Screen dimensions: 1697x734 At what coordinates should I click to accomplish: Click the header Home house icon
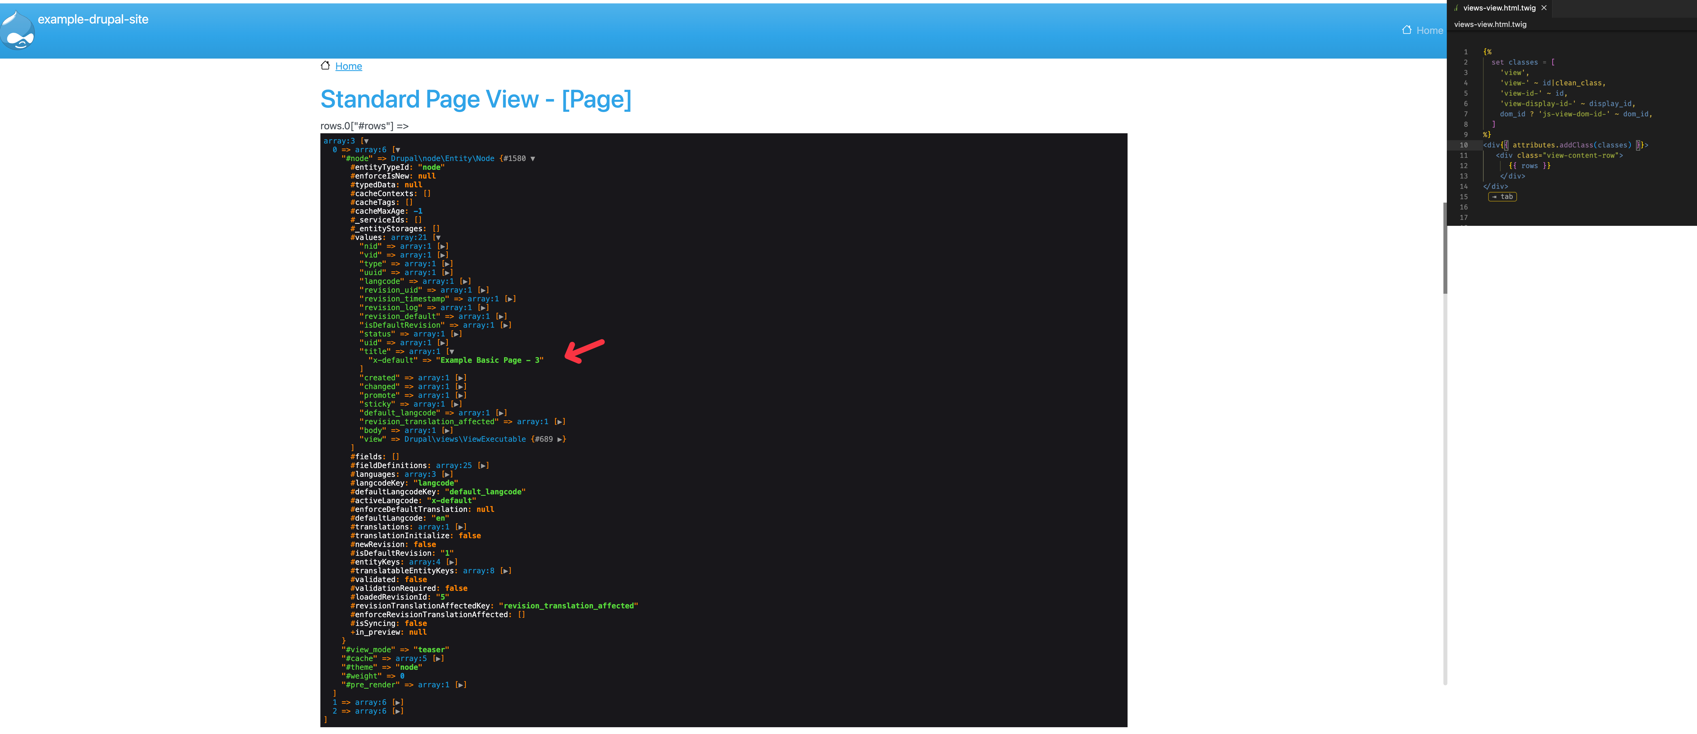tap(1407, 30)
